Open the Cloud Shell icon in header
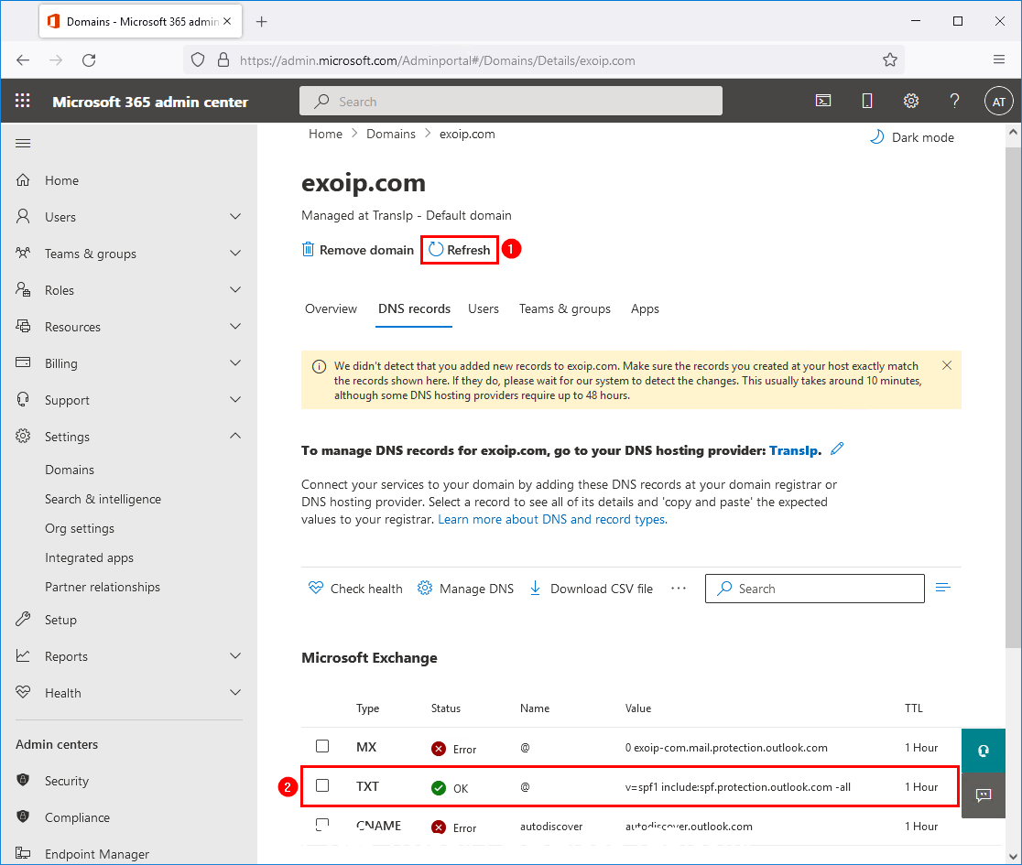 (823, 101)
